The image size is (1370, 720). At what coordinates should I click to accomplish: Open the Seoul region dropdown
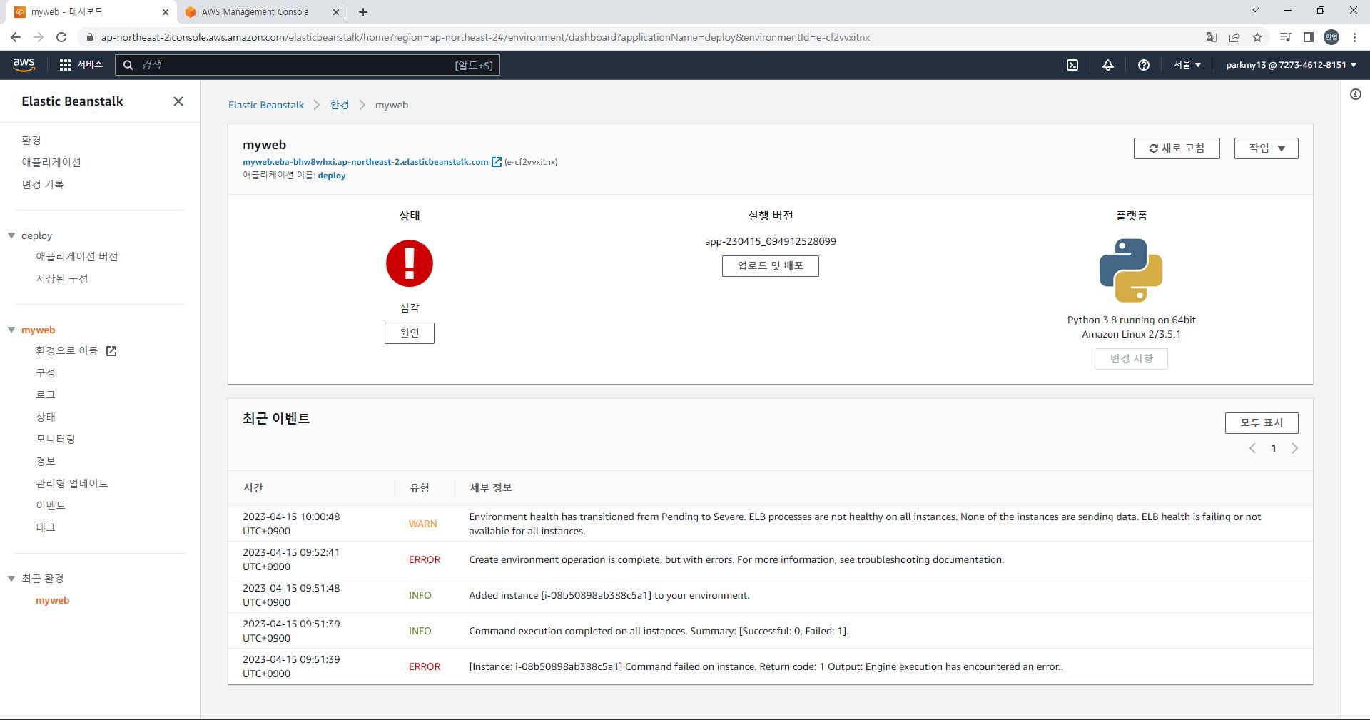[1187, 65]
